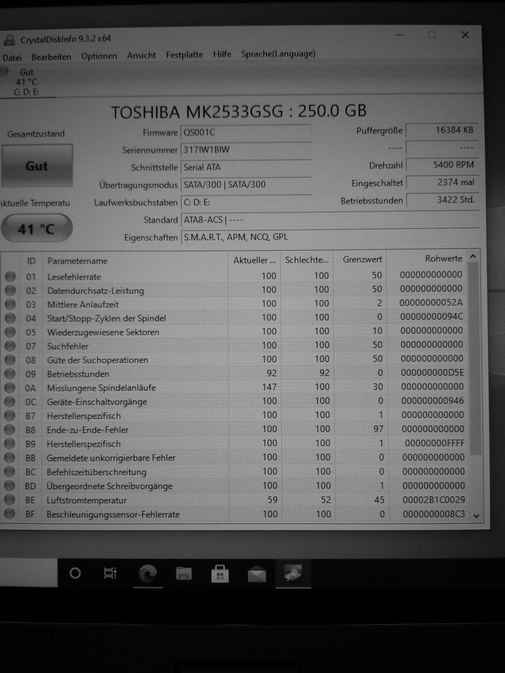
Task: Click the Seriennummer field
Action: click(x=246, y=150)
